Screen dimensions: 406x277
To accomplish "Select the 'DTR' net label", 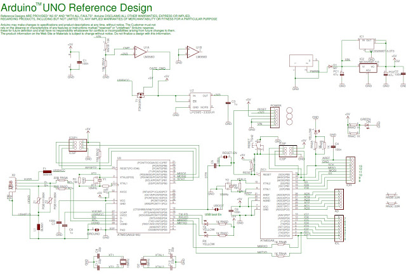I will 206,176.
